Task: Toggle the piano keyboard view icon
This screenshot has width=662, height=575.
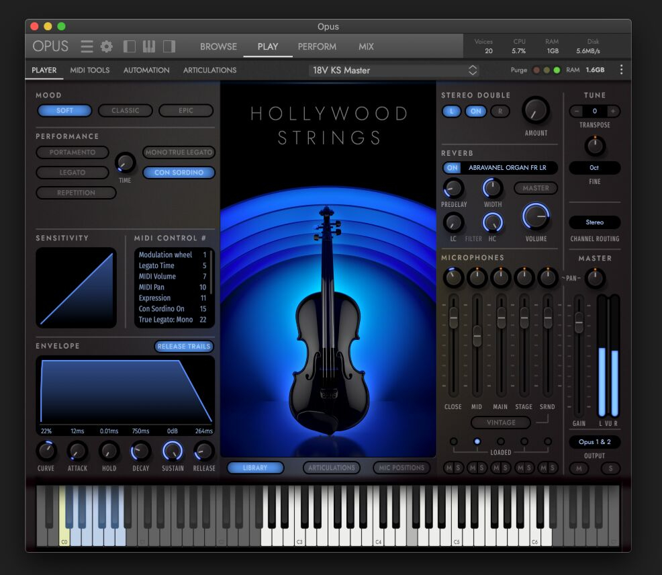Action: pos(149,46)
